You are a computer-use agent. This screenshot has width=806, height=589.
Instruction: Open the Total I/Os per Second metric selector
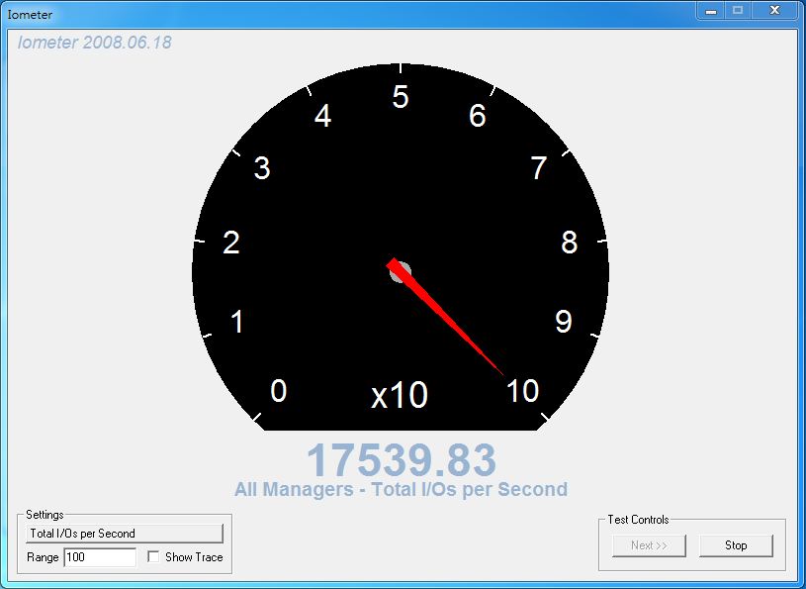click(x=125, y=534)
